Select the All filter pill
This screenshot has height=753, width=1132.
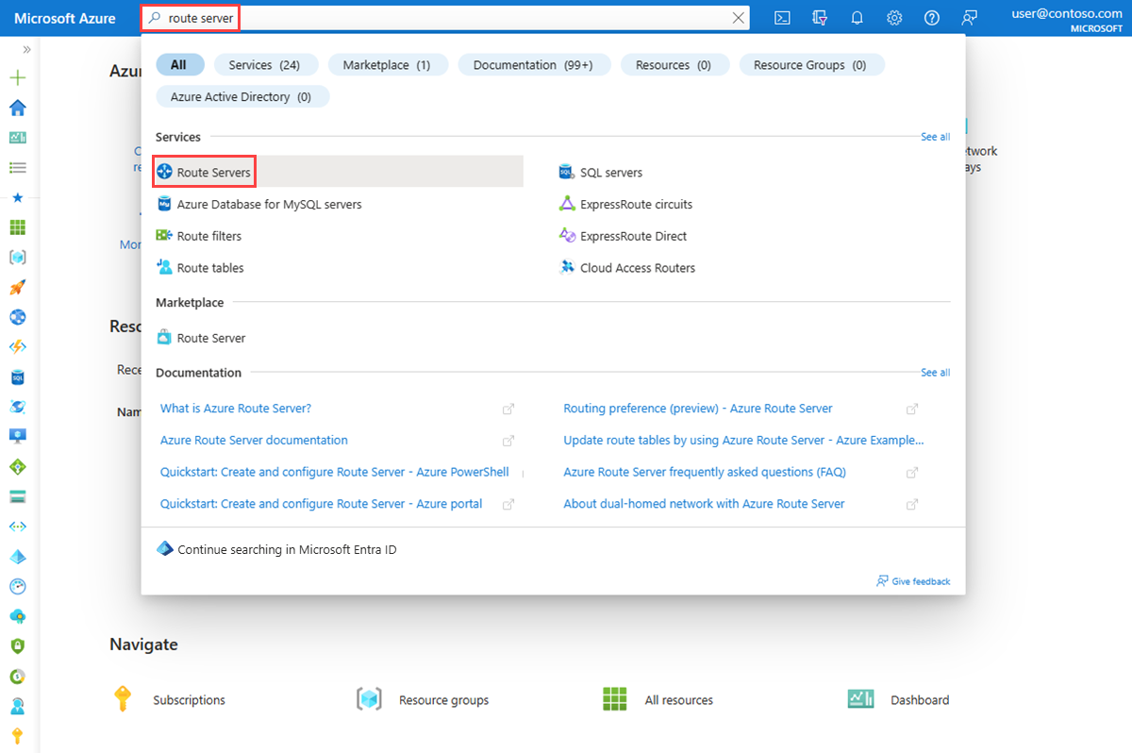(178, 65)
